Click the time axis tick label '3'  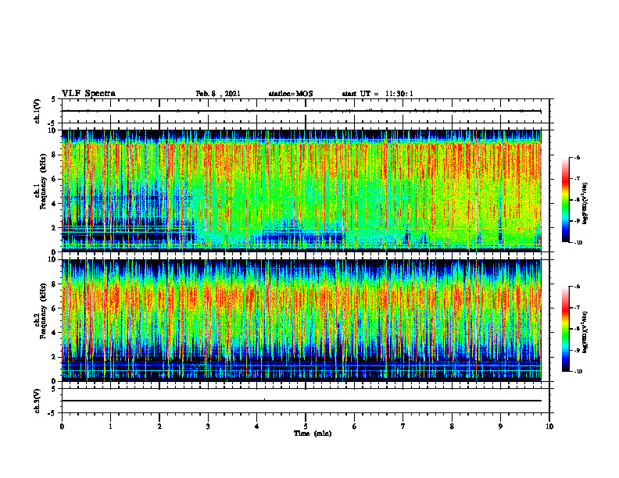tap(208, 426)
